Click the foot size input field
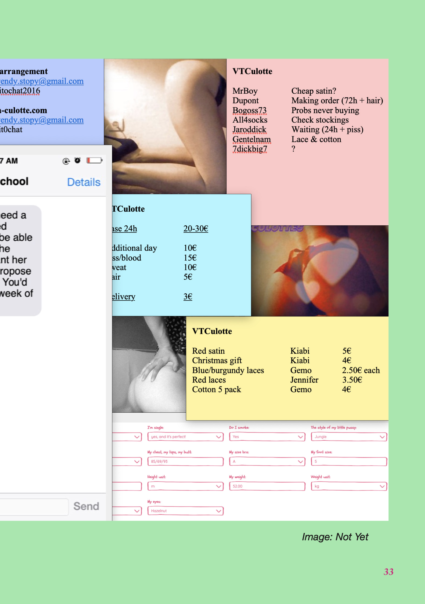The image size is (425, 604). tap(349, 462)
